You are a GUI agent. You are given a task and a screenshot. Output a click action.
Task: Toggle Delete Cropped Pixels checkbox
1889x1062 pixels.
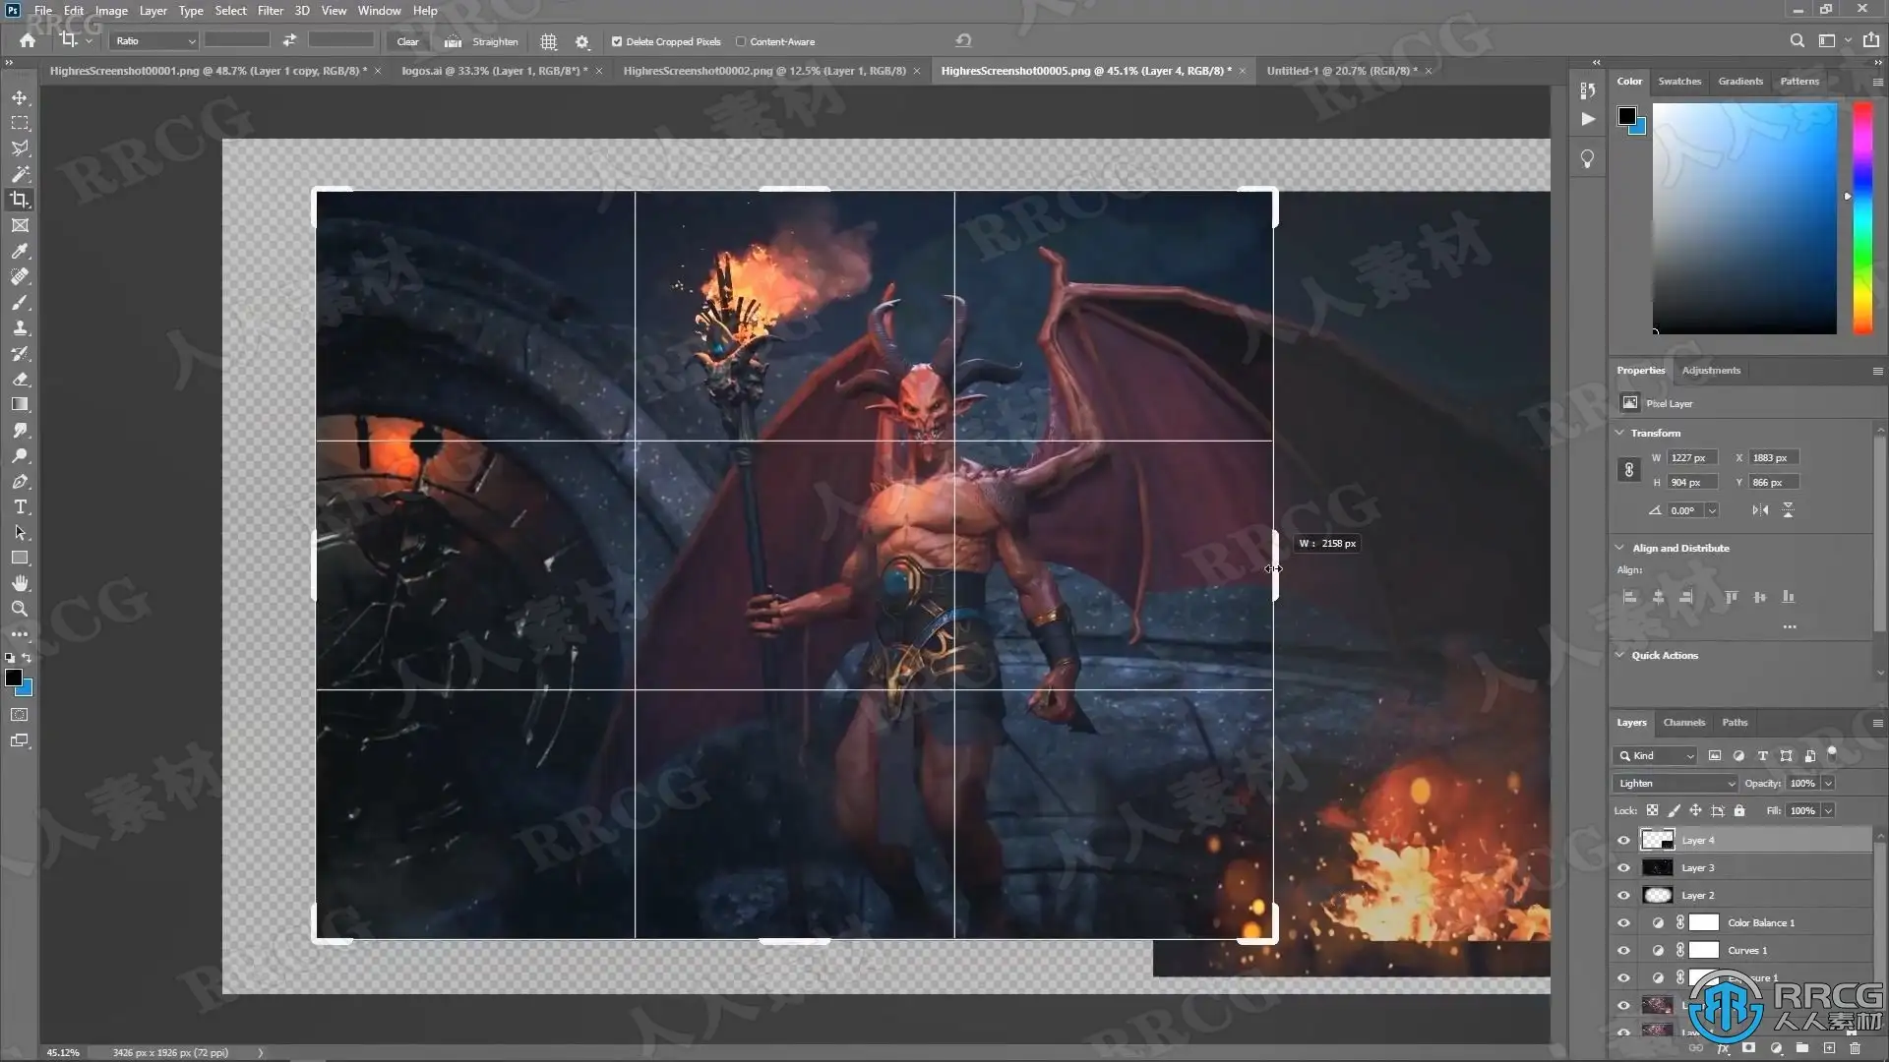[x=617, y=41]
